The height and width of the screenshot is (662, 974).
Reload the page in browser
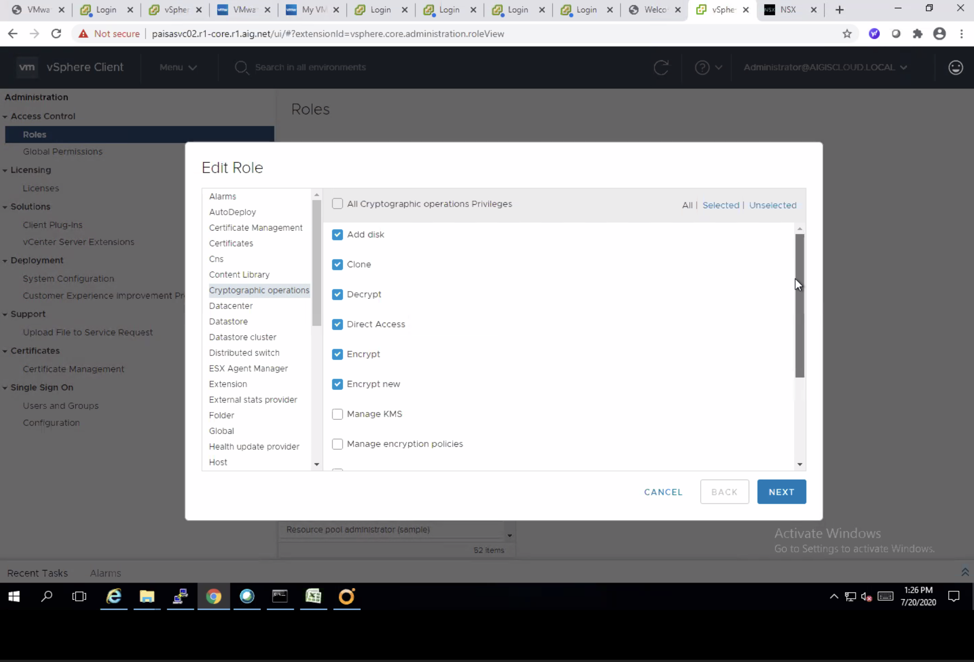point(56,34)
